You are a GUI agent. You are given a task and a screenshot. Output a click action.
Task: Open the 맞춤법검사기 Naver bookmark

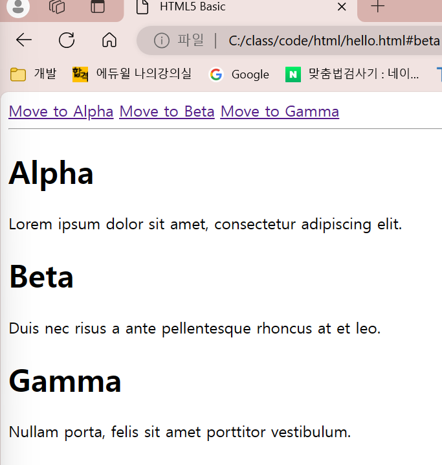pos(352,74)
